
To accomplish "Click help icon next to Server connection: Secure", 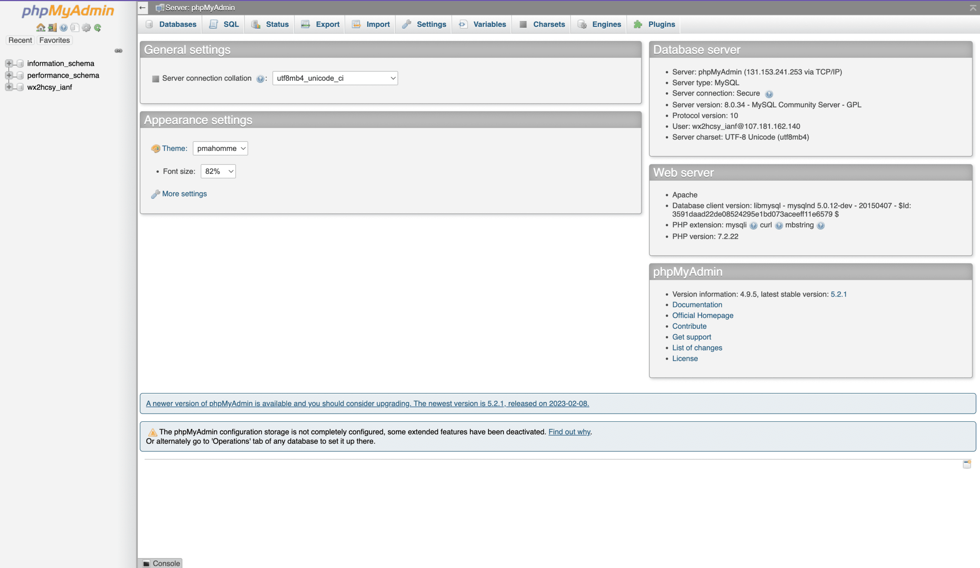I will [769, 94].
